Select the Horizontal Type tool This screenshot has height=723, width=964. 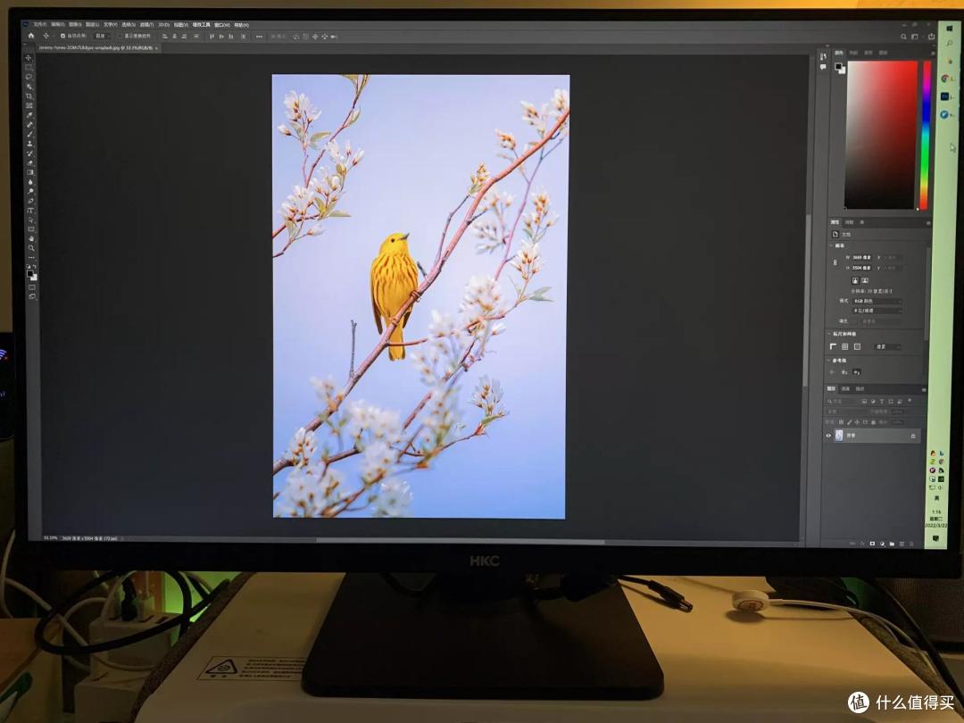tap(30, 211)
